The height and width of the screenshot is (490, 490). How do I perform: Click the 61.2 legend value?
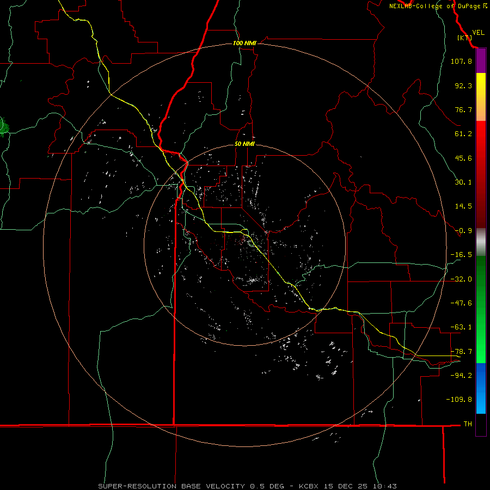[463, 134]
